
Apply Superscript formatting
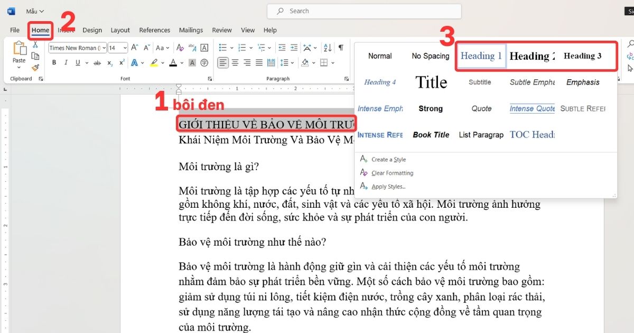point(122,62)
